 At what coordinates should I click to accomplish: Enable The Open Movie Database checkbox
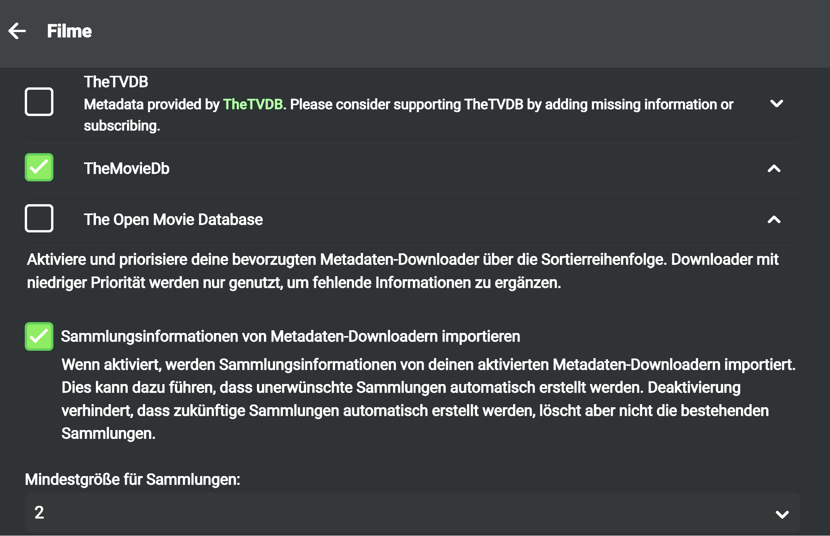(39, 218)
